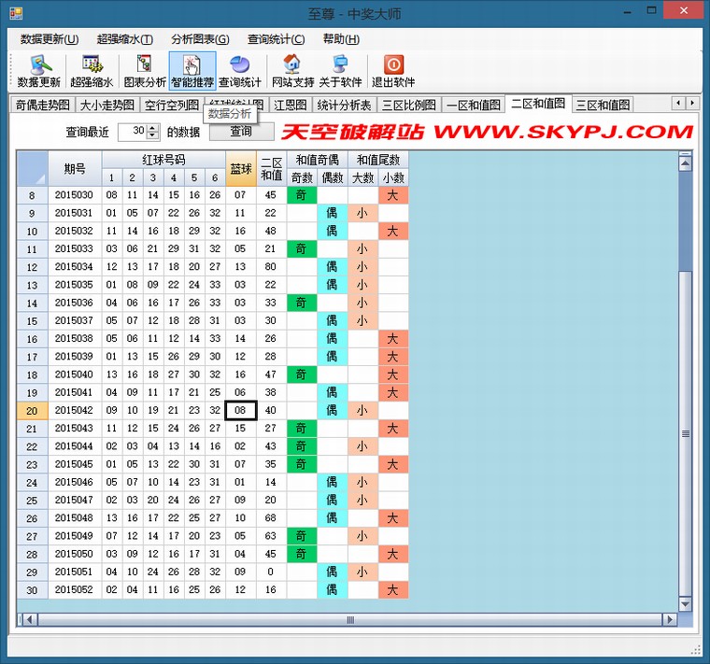Increase the query count spinner value

tap(153, 128)
